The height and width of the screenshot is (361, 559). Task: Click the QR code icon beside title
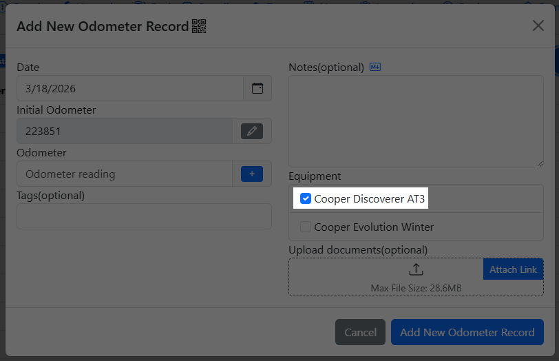click(x=199, y=26)
